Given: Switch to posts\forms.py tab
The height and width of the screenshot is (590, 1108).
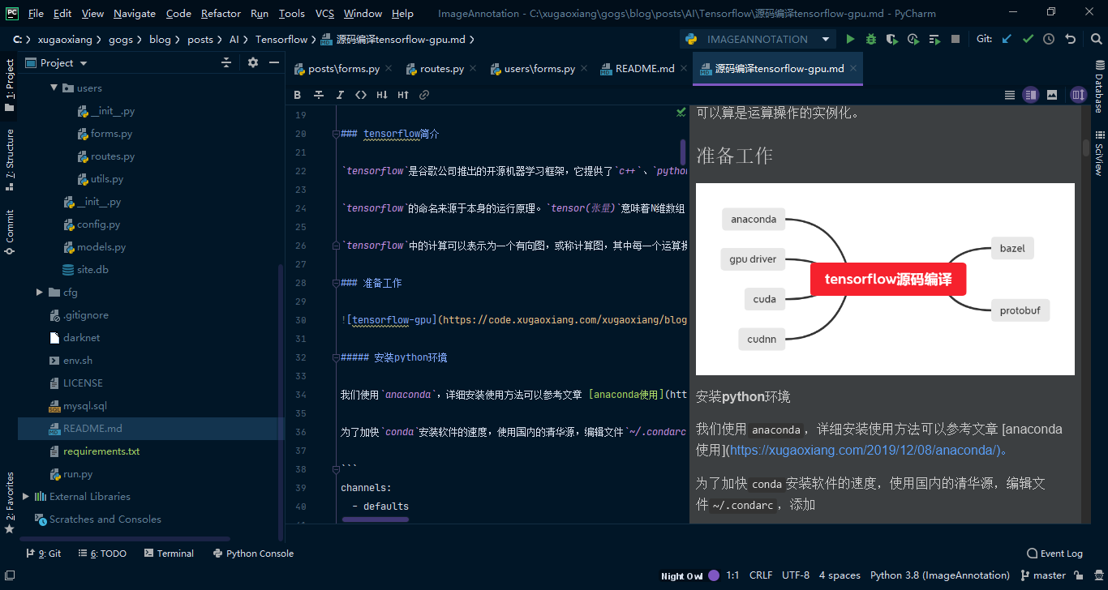Looking at the screenshot, I should 344,69.
